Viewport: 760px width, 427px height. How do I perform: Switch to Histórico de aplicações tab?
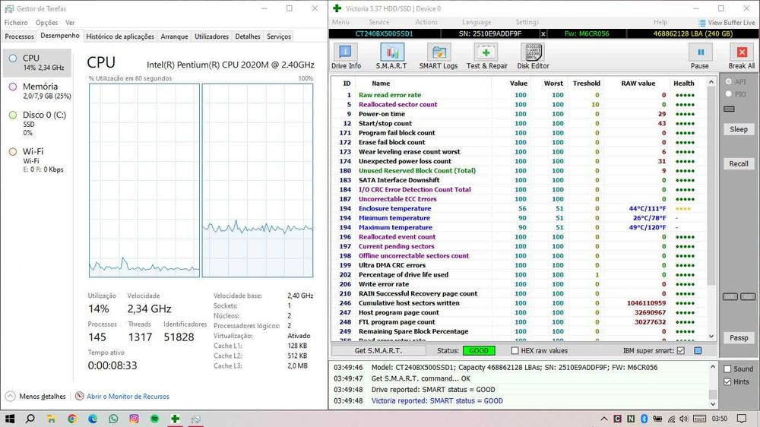point(120,36)
